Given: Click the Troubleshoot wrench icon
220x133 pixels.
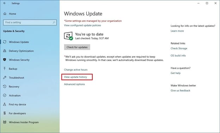Looking at the screenshot, I should (x=5, y=78).
